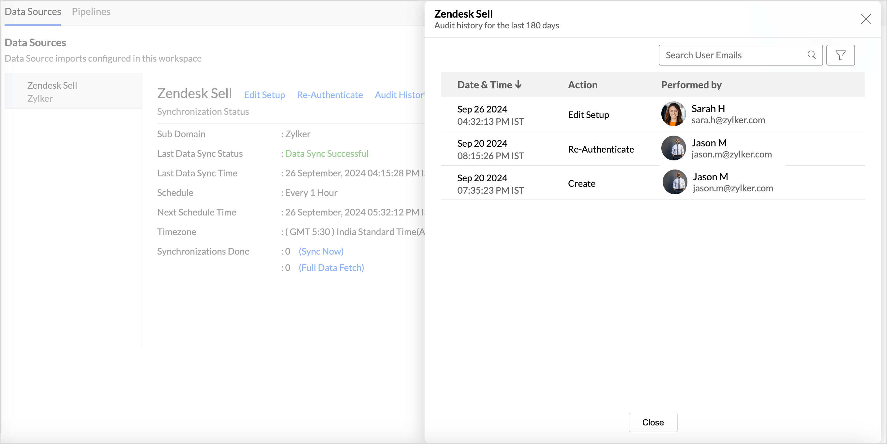The image size is (887, 444).
Task: Click Sarah H's avatar picture
Action: pos(673,114)
